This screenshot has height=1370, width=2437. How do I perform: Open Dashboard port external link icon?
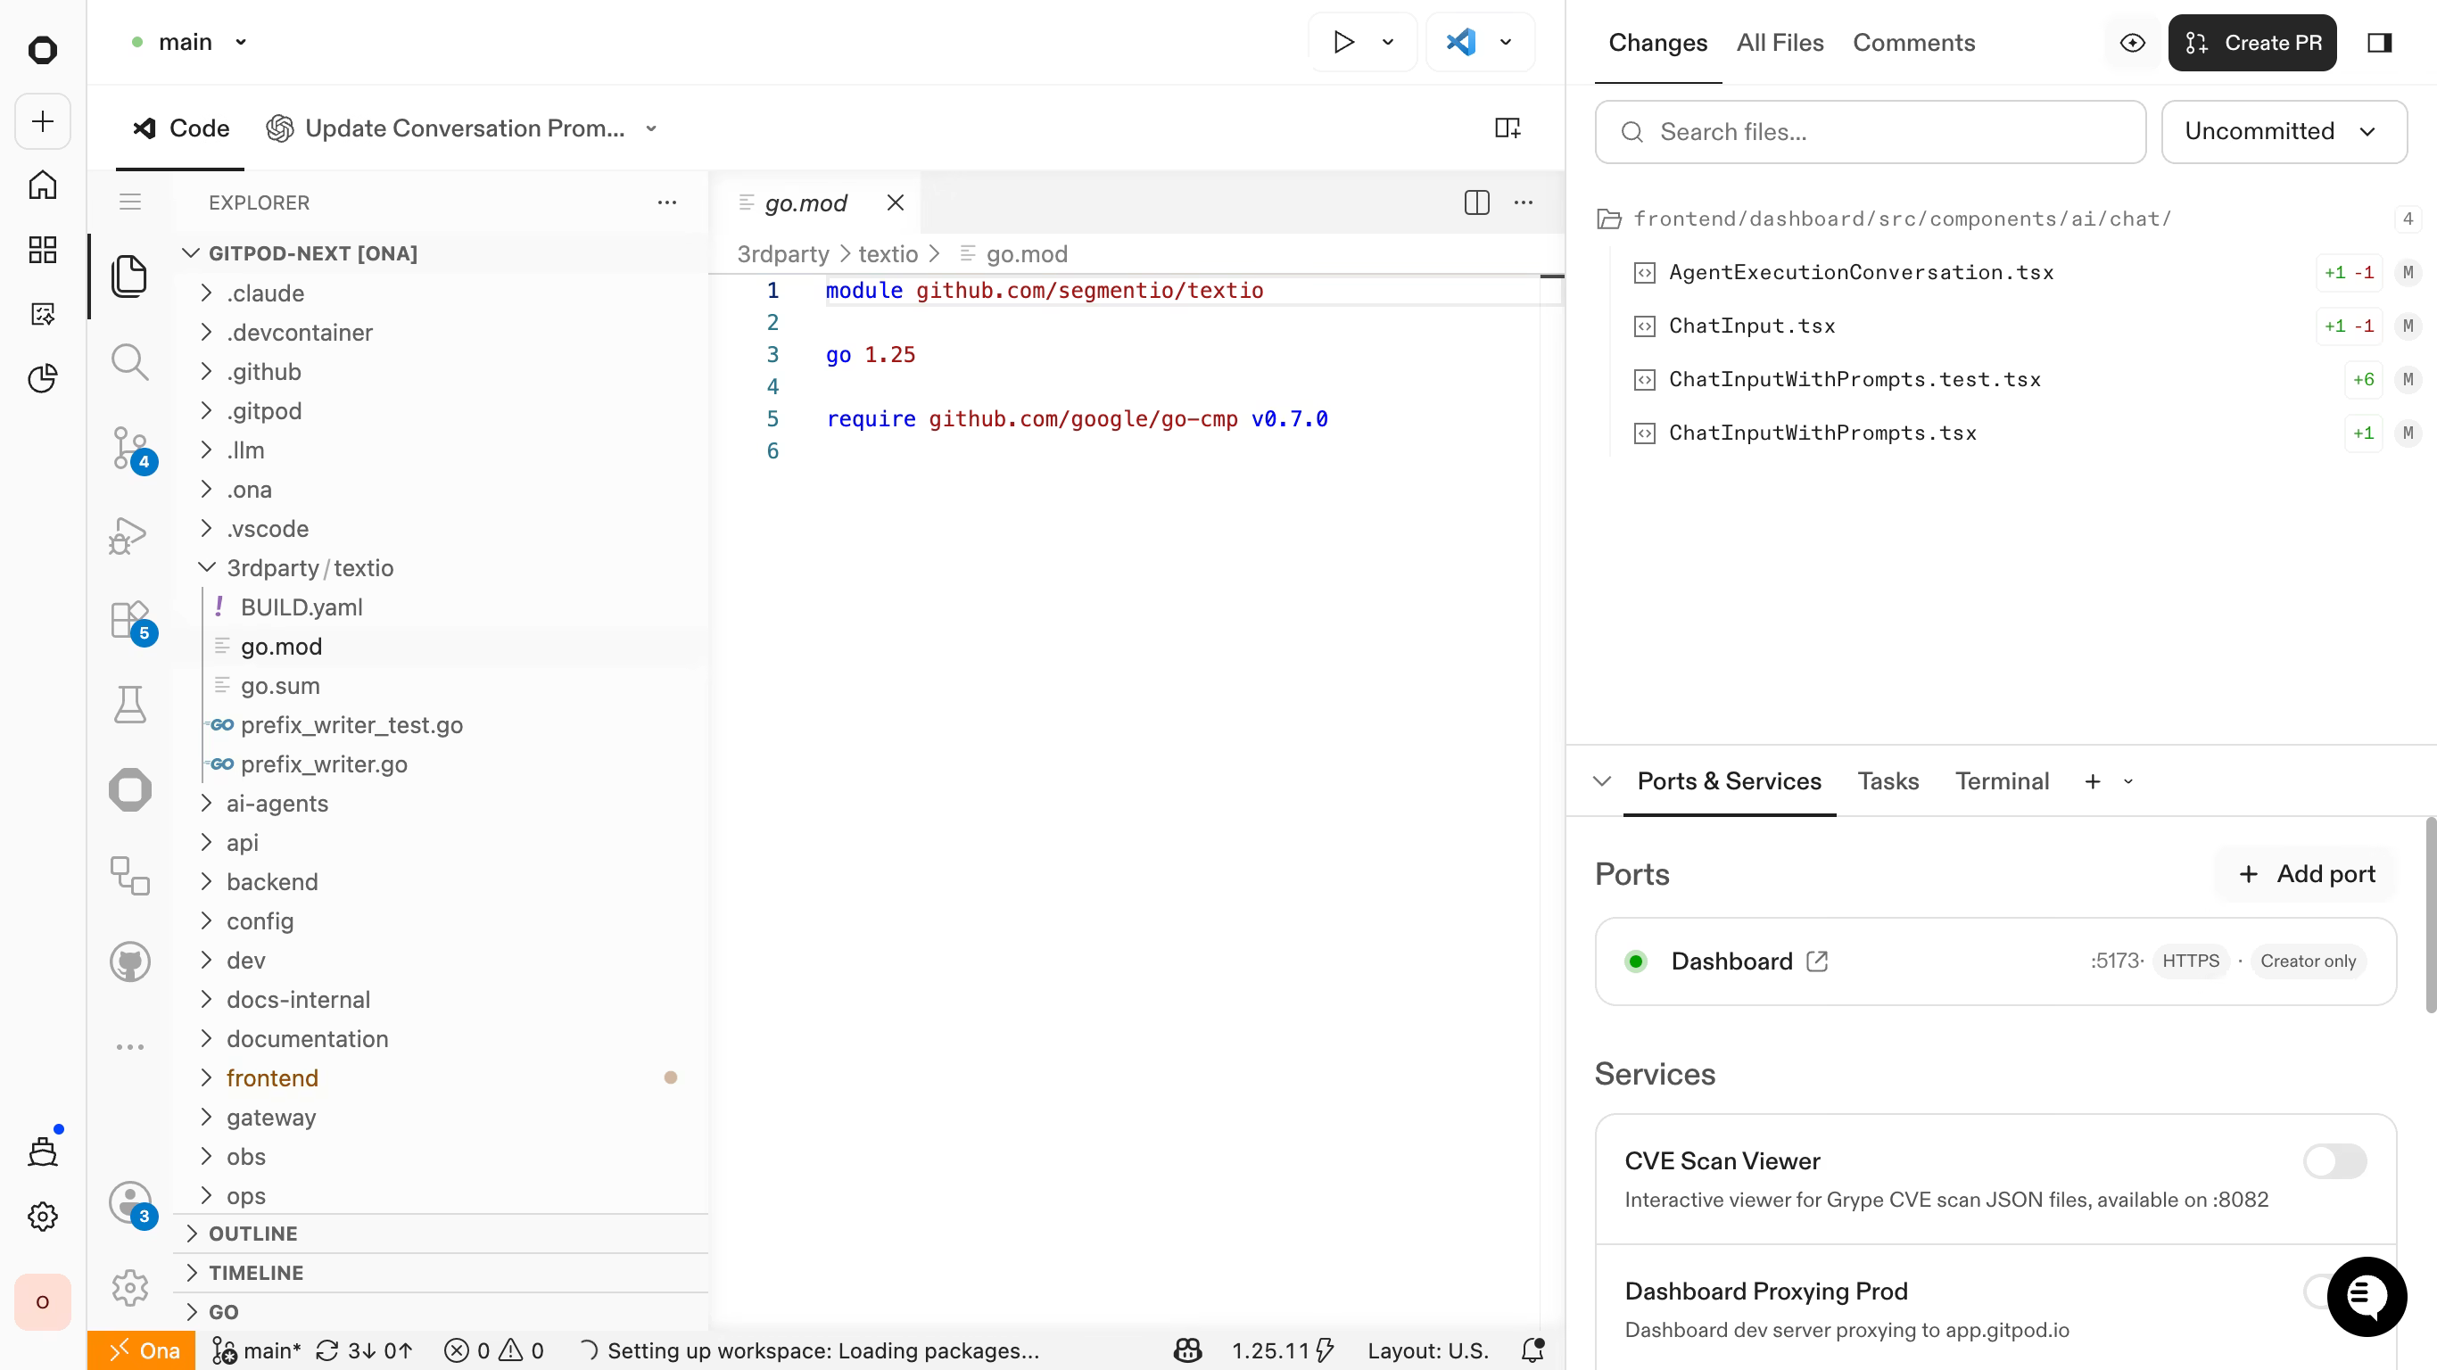1816,961
